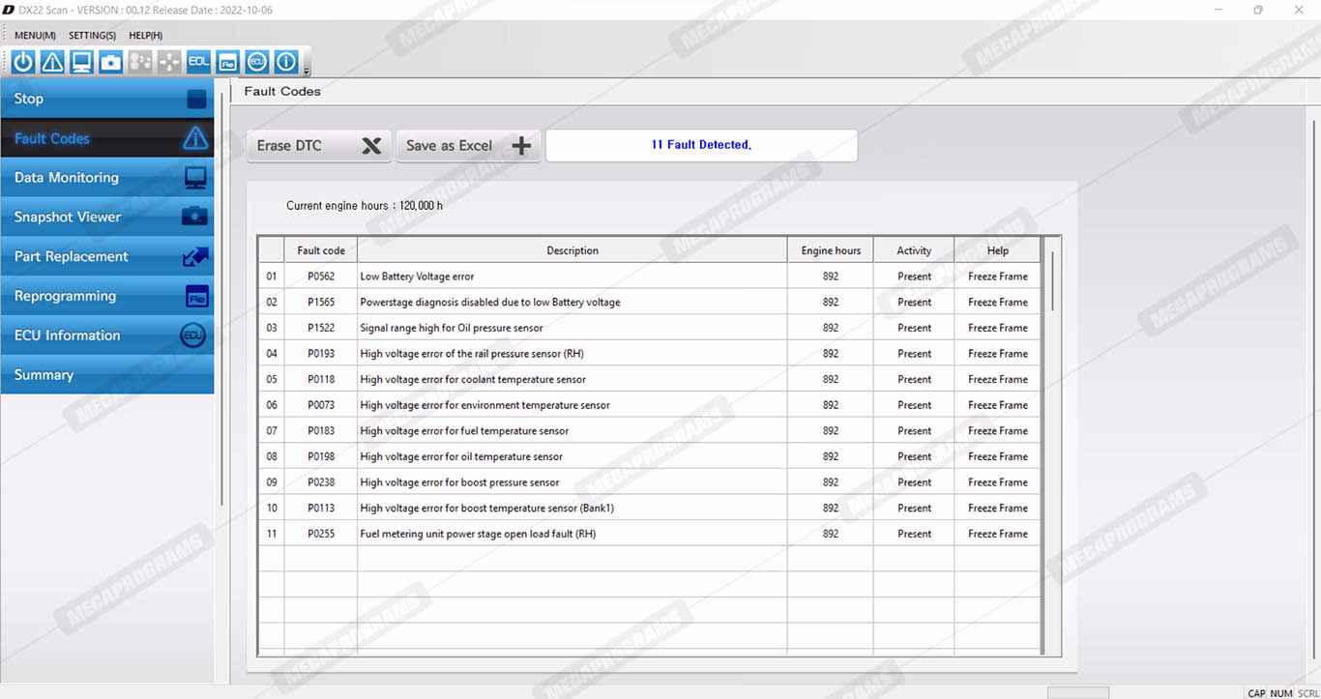
Task: Click the power icon in the toolbar
Action: 23,62
